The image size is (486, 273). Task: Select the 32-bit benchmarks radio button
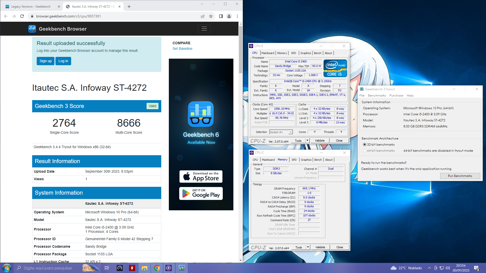364,145
